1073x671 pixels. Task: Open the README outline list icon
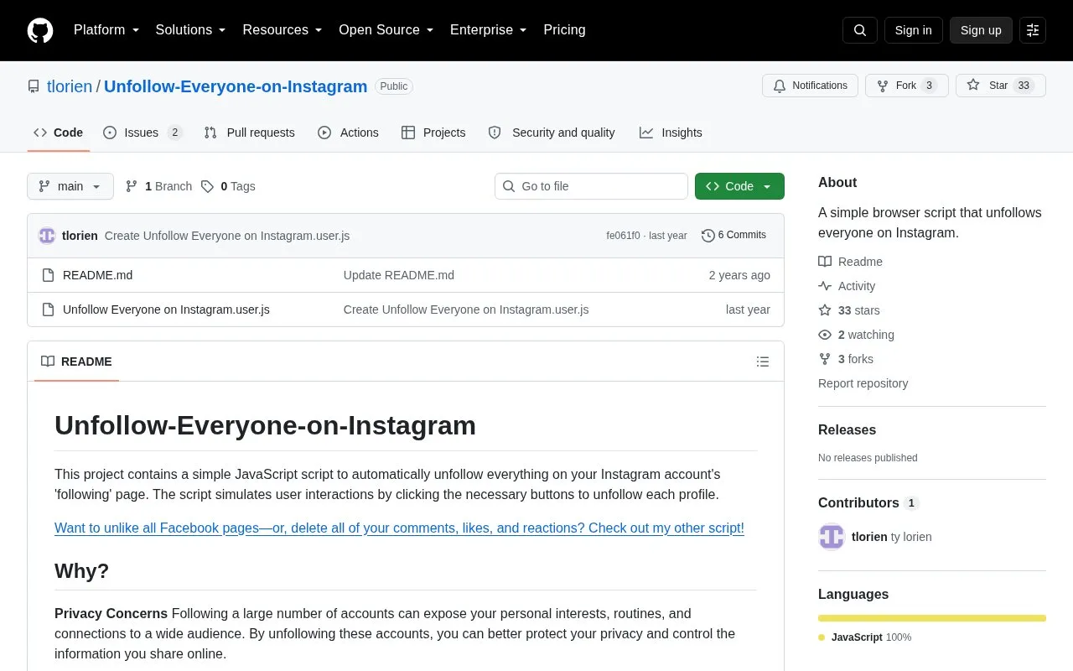click(763, 362)
